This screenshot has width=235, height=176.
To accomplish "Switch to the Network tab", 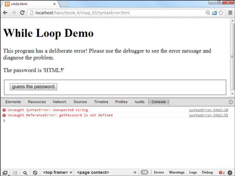I will click(x=60, y=102).
